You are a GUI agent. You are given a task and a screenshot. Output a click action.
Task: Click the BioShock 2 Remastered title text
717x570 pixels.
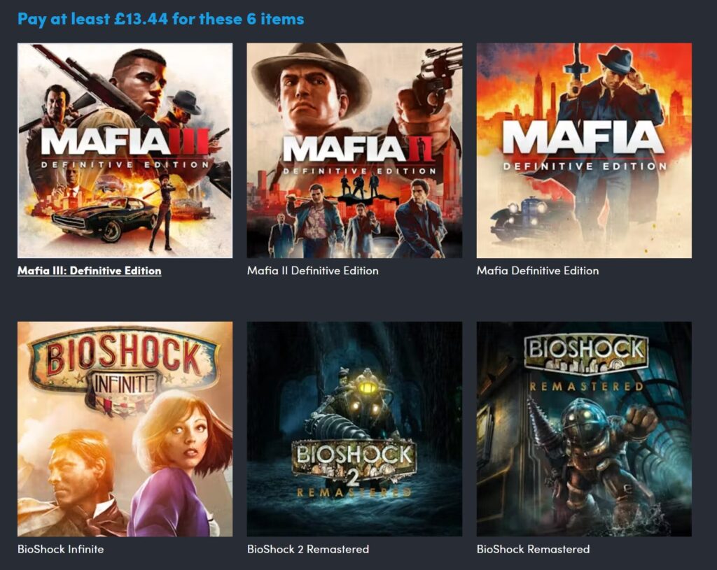308,549
